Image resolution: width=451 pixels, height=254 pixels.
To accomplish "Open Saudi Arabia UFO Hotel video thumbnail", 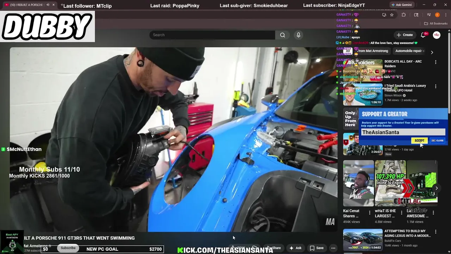I will (363, 95).
